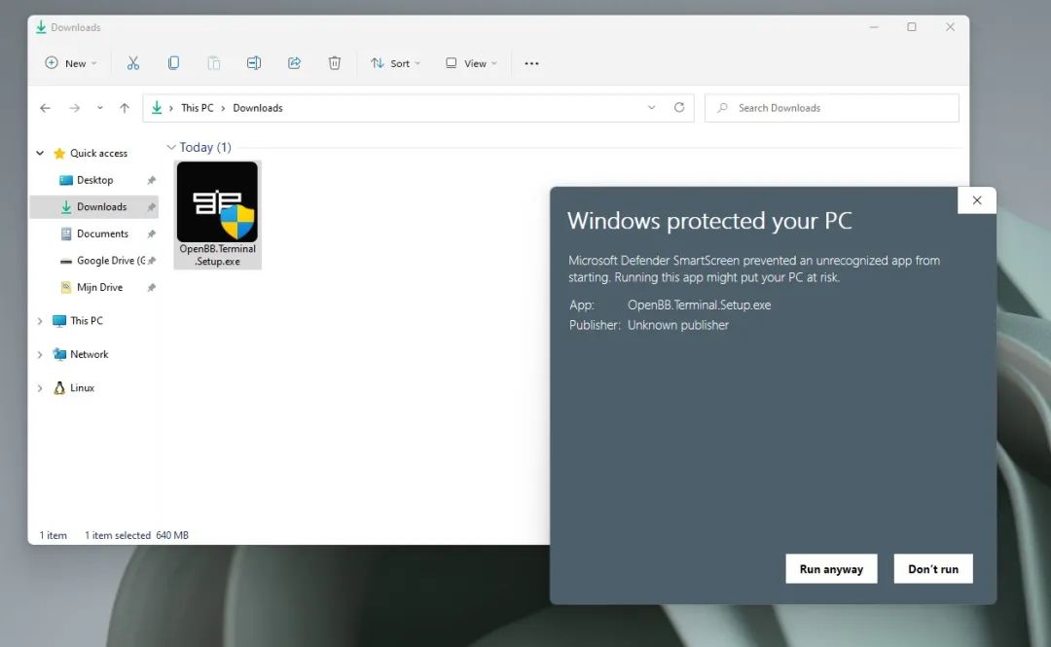Open the New item dropdown
1051x647 pixels.
[x=70, y=63]
